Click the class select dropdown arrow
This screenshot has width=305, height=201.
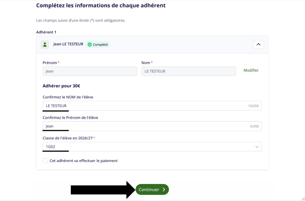pyautogui.click(x=257, y=147)
